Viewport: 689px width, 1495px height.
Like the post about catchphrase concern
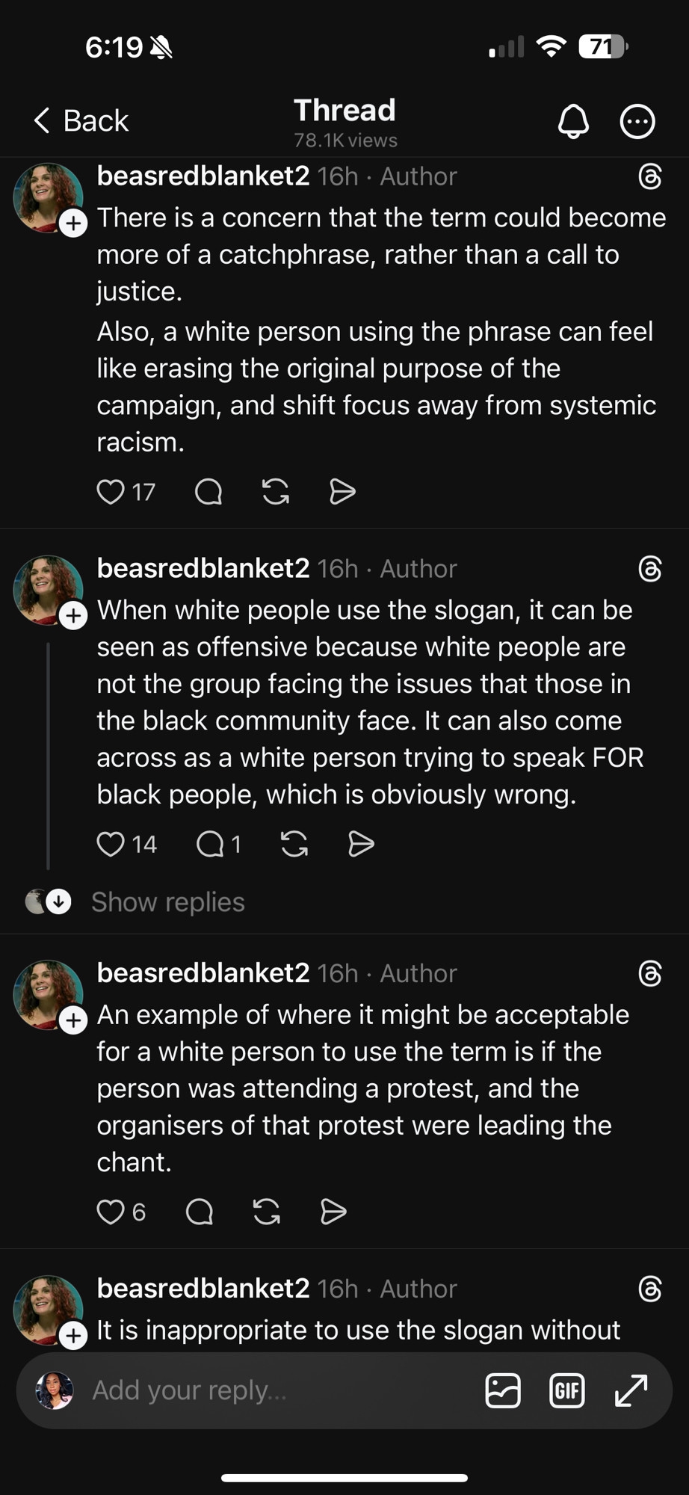(111, 491)
